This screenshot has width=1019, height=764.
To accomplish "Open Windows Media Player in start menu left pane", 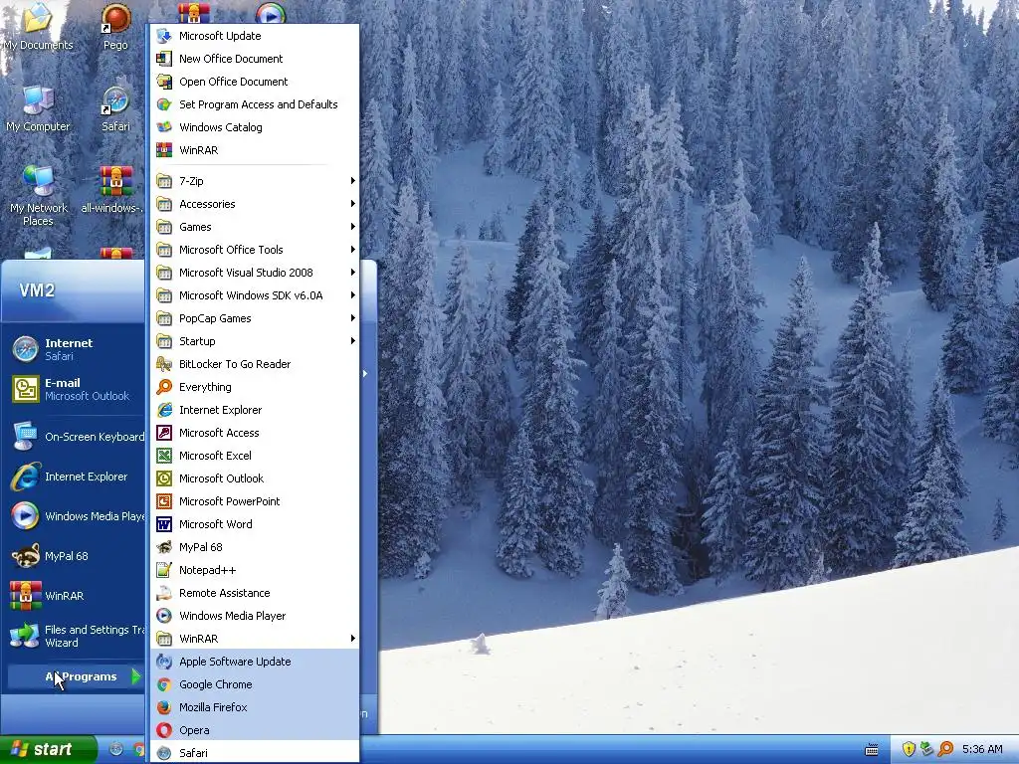I will (x=76, y=516).
